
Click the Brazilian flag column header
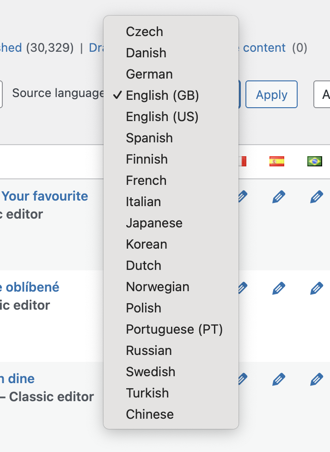[315, 161]
